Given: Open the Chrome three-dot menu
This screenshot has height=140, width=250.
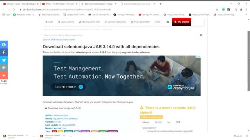Looking at the screenshot, I should point(246,9).
